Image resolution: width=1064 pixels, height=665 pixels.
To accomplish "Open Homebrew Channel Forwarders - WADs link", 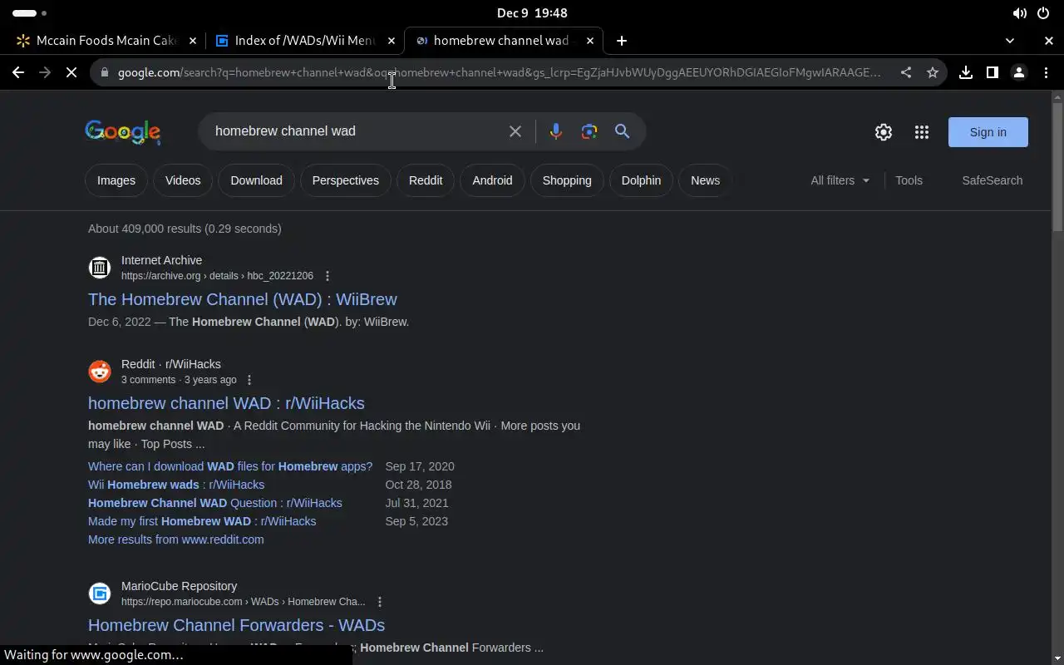I will pos(236,625).
